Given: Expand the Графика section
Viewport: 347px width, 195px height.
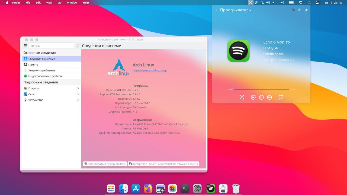Looking at the screenshot, I should click(51, 88).
